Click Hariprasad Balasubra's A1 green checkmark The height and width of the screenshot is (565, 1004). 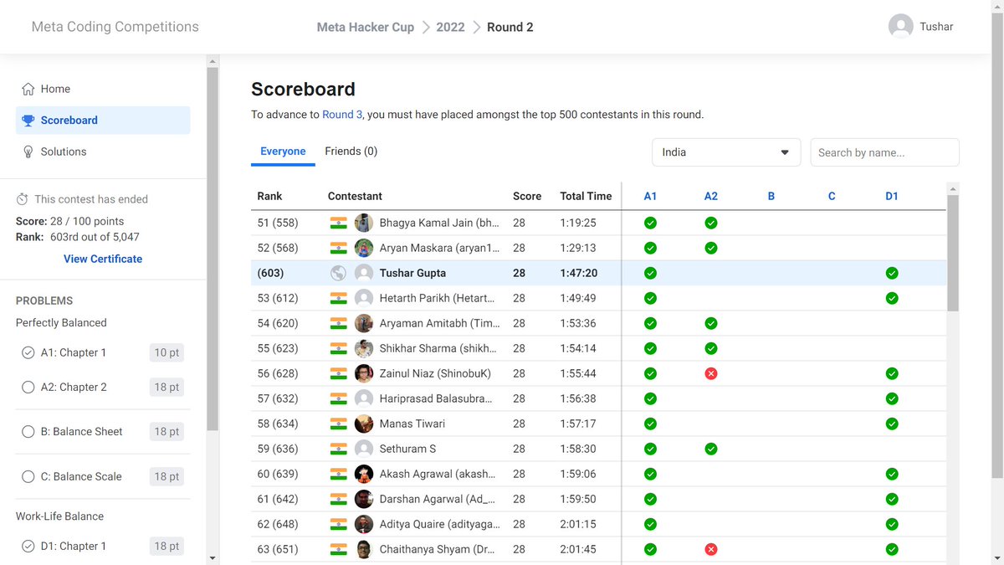click(650, 398)
